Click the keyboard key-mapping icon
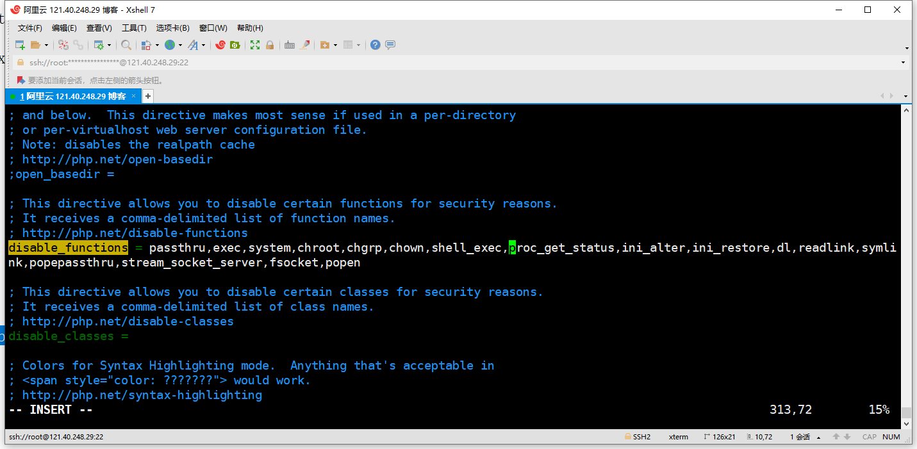The width and height of the screenshot is (917, 449). [x=290, y=45]
